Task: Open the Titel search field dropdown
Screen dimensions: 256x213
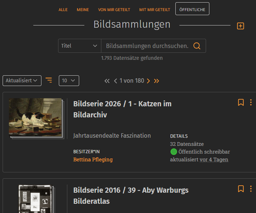Action: (x=79, y=46)
